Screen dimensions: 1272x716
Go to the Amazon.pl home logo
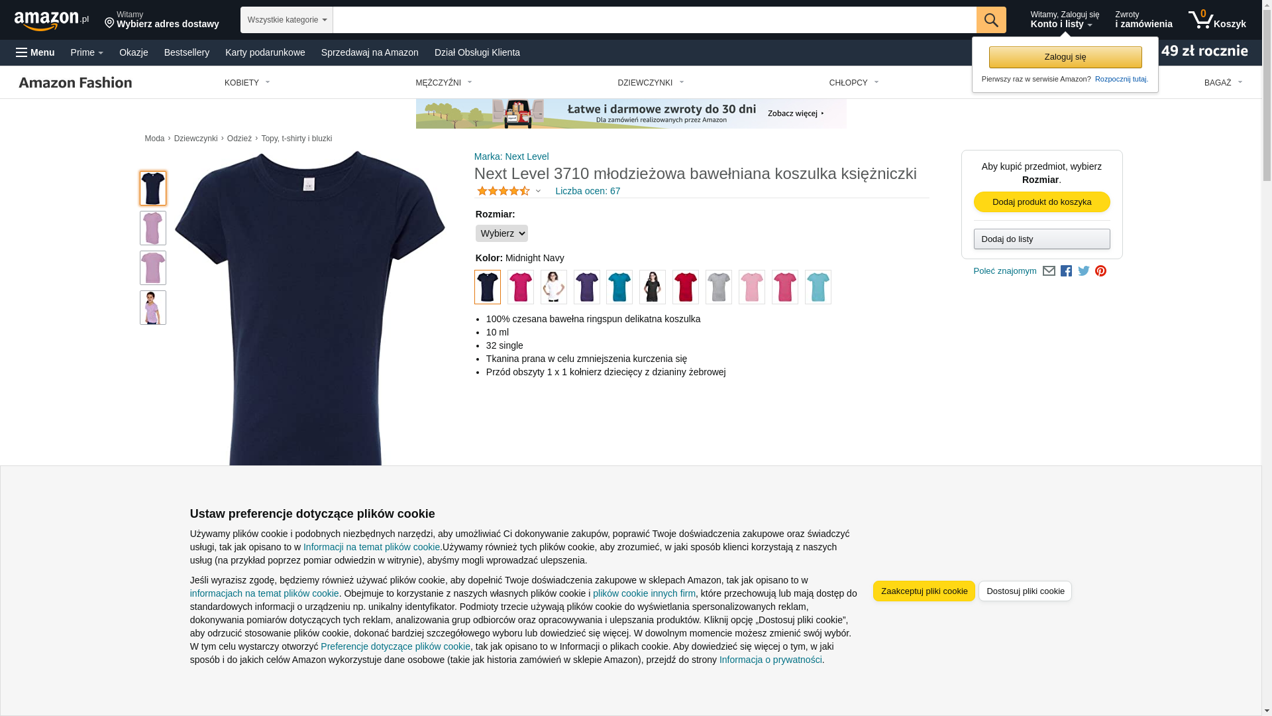(x=51, y=21)
